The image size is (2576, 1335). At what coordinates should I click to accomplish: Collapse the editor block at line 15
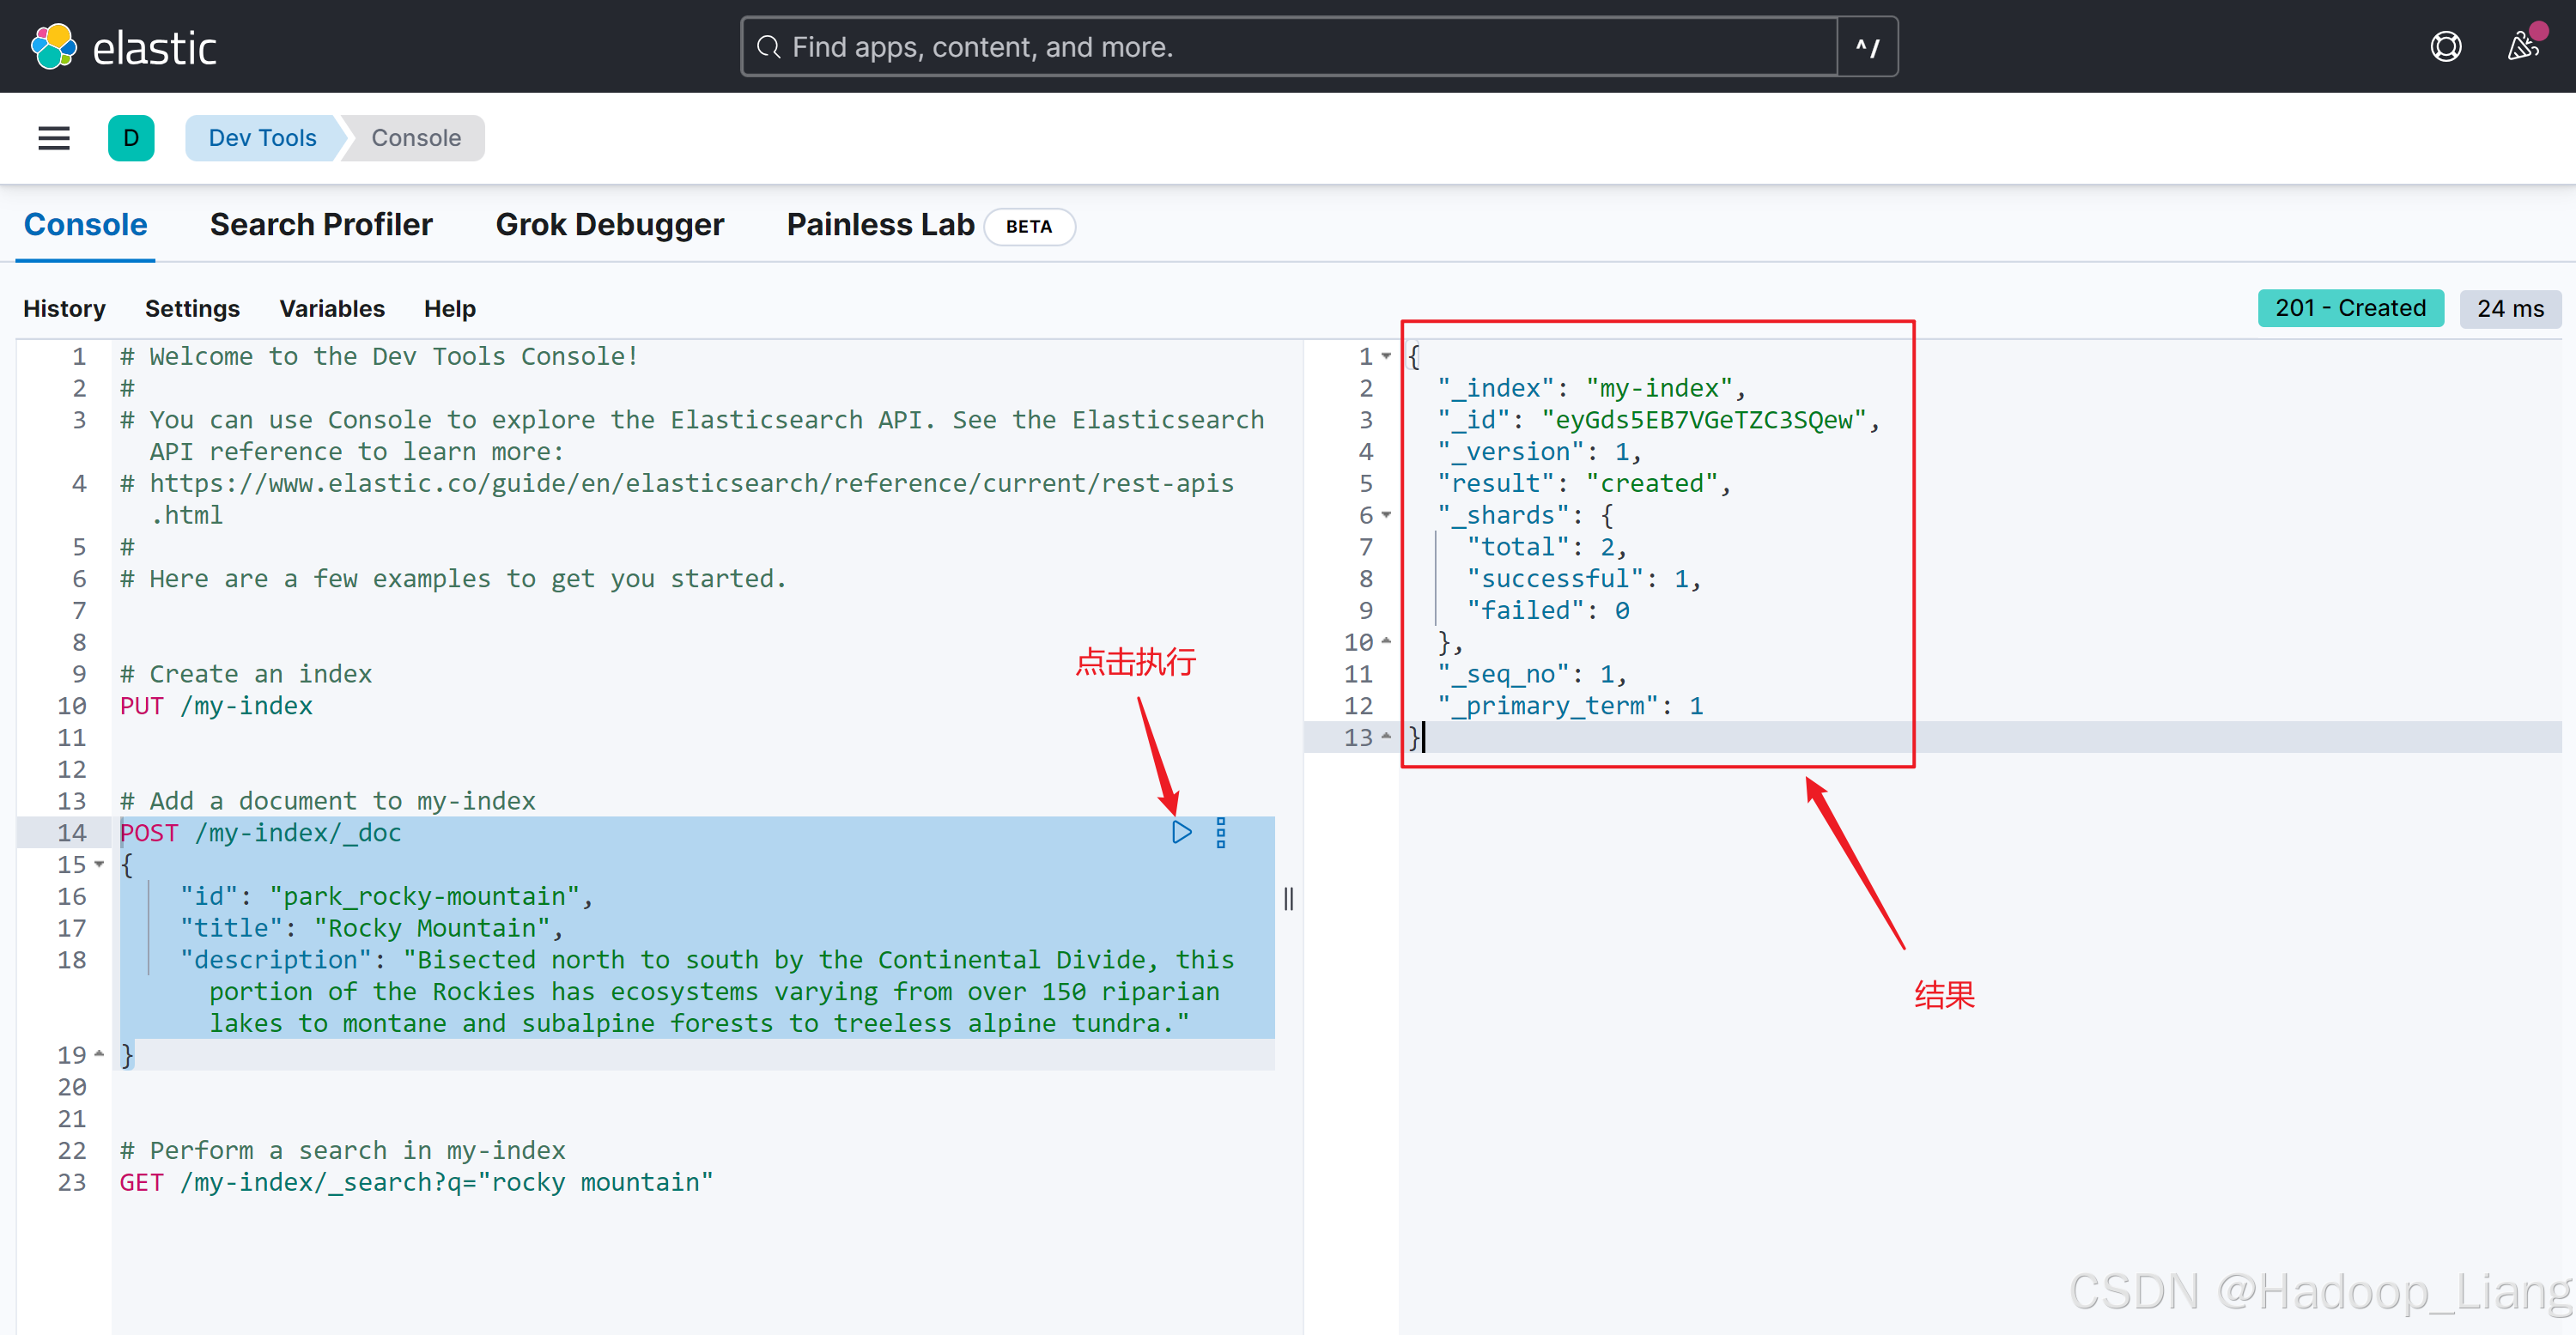[99, 864]
